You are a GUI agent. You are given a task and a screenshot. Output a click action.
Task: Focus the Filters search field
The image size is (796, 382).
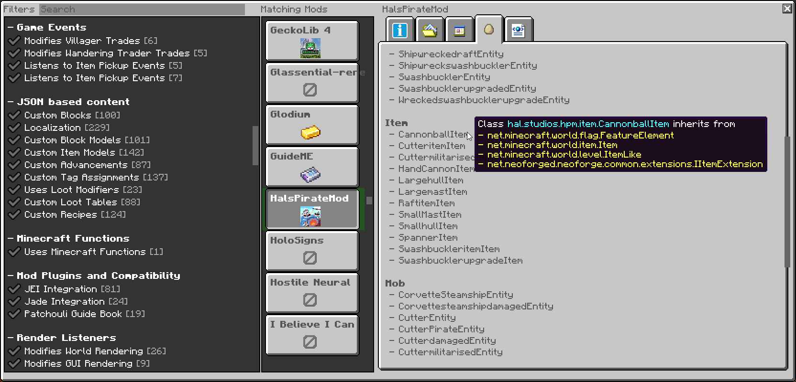[x=142, y=9]
